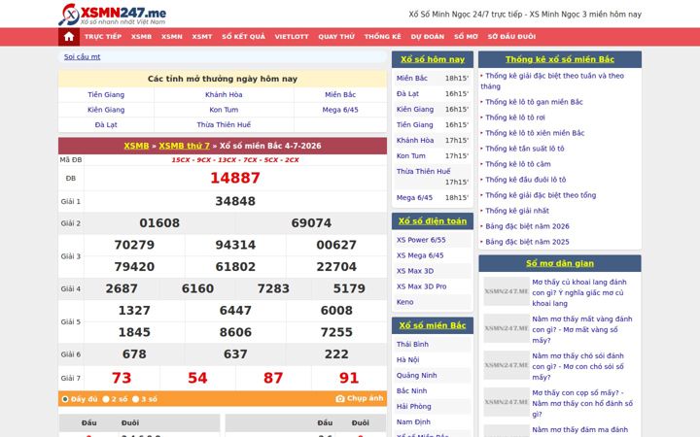Click the camera icon beside Chụp ảnh

click(340, 399)
